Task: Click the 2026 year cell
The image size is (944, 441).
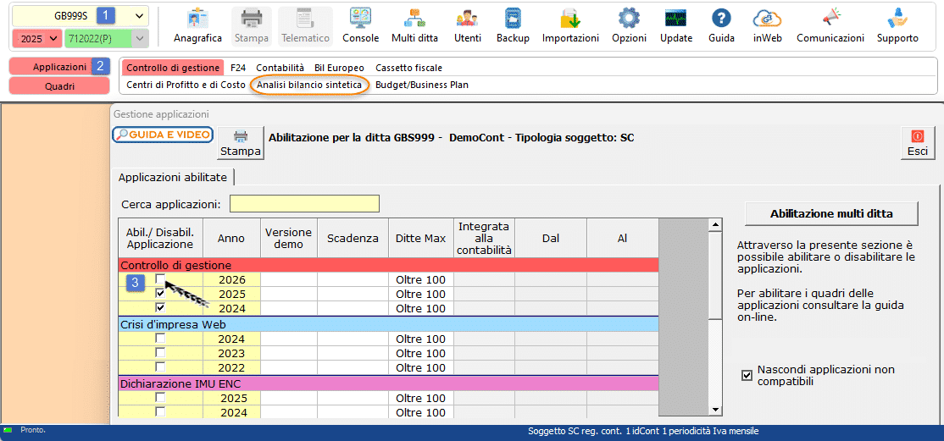Action: (232, 279)
